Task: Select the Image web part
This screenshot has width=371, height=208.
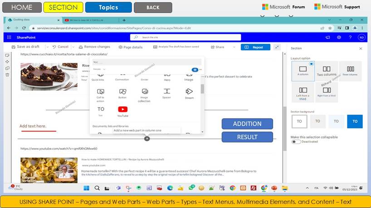Action: (189, 77)
